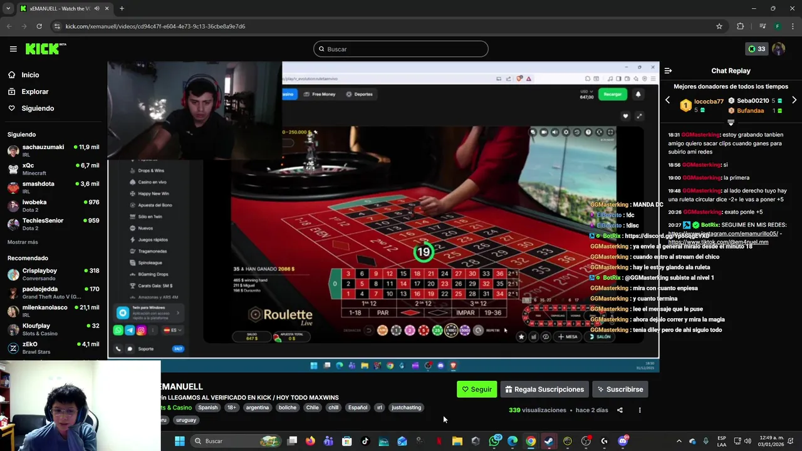Open the video more options menu
The height and width of the screenshot is (451, 802).
640,410
